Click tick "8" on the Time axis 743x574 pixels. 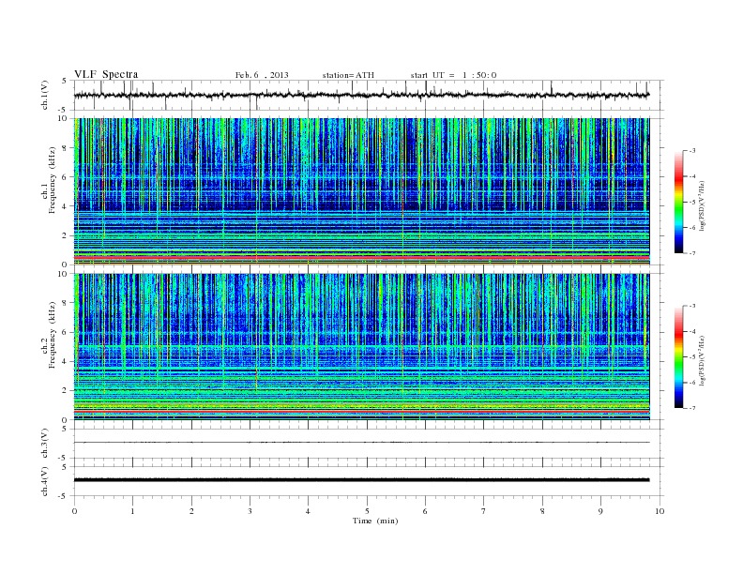tap(542, 511)
